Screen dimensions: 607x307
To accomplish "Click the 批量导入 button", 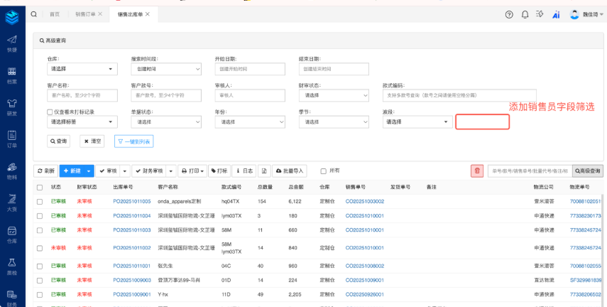I will pos(290,171).
